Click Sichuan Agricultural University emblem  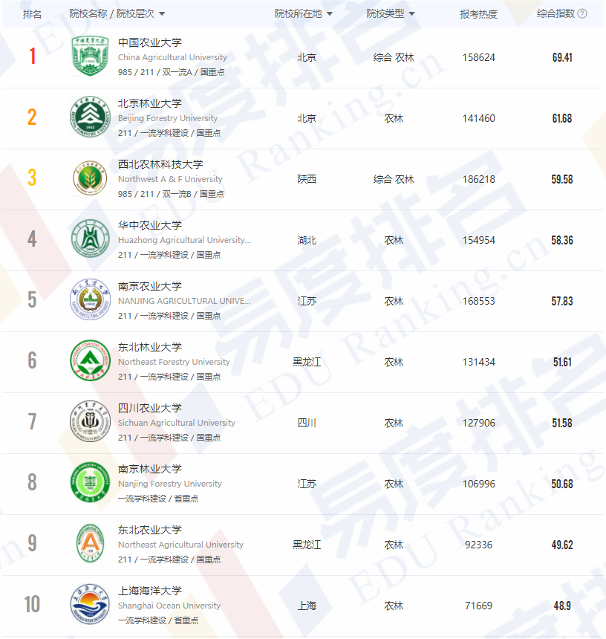(89, 422)
